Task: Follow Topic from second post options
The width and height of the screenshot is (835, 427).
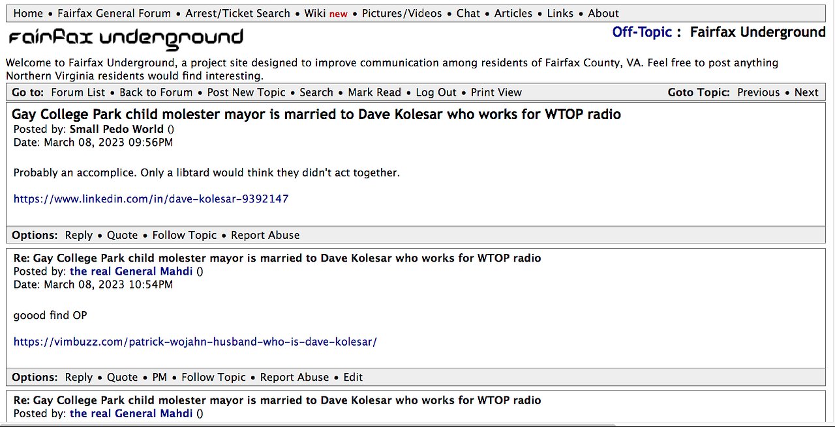Action: (x=214, y=377)
